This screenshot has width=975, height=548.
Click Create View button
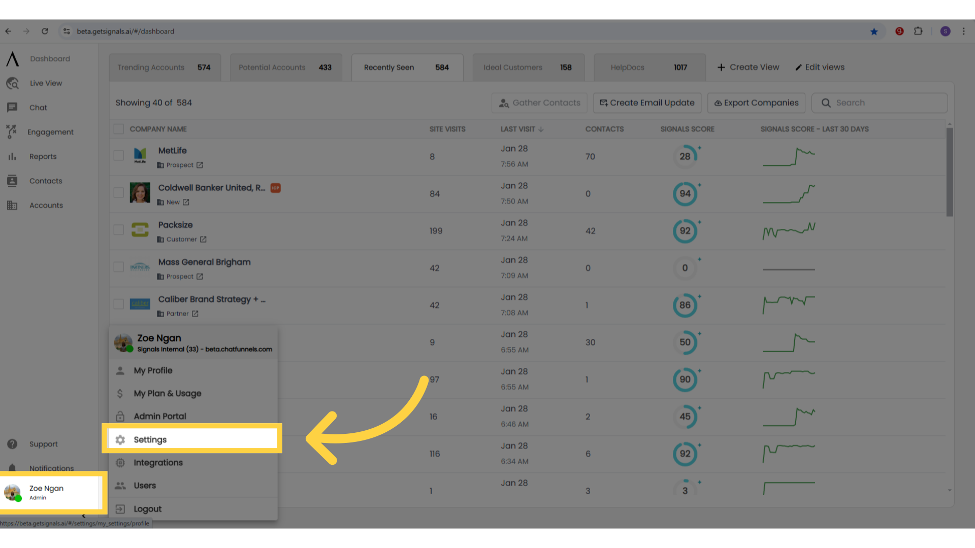(x=748, y=67)
